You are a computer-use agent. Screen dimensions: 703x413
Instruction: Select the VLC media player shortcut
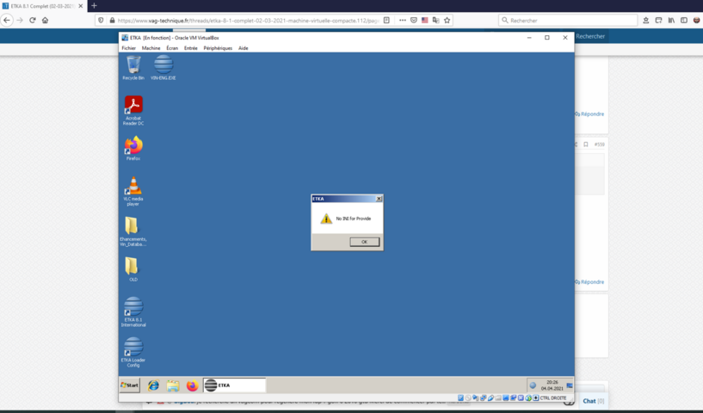(x=133, y=192)
